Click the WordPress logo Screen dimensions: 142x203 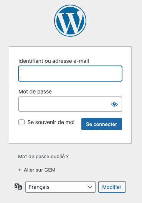point(70,21)
